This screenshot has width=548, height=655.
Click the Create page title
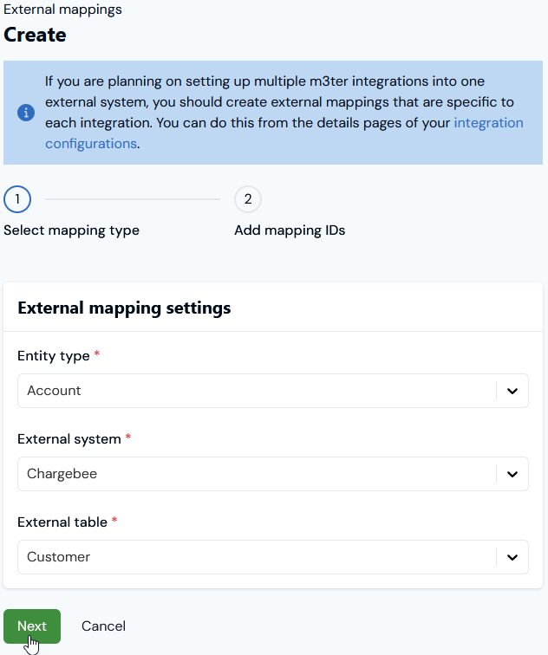click(35, 35)
